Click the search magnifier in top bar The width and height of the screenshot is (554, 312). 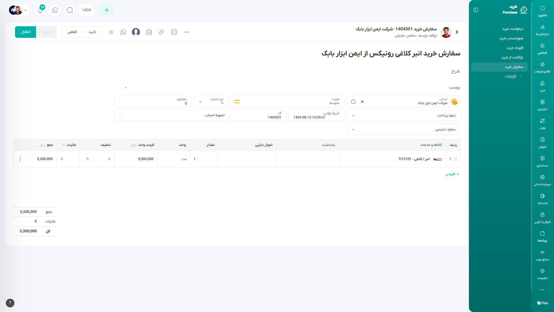pyautogui.click(x=70, y=10)
